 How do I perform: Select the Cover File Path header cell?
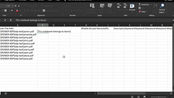(18, 28)
